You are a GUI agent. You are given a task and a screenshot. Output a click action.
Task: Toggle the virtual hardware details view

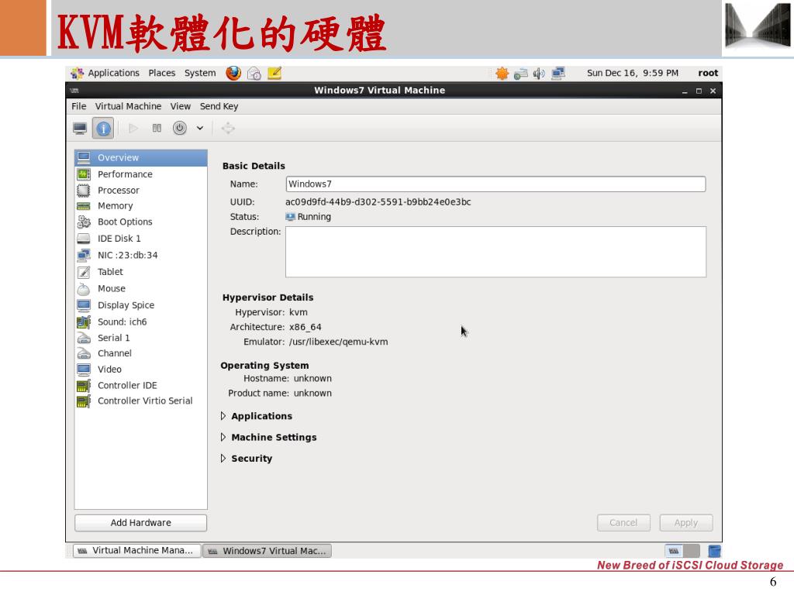click(103, 129)
